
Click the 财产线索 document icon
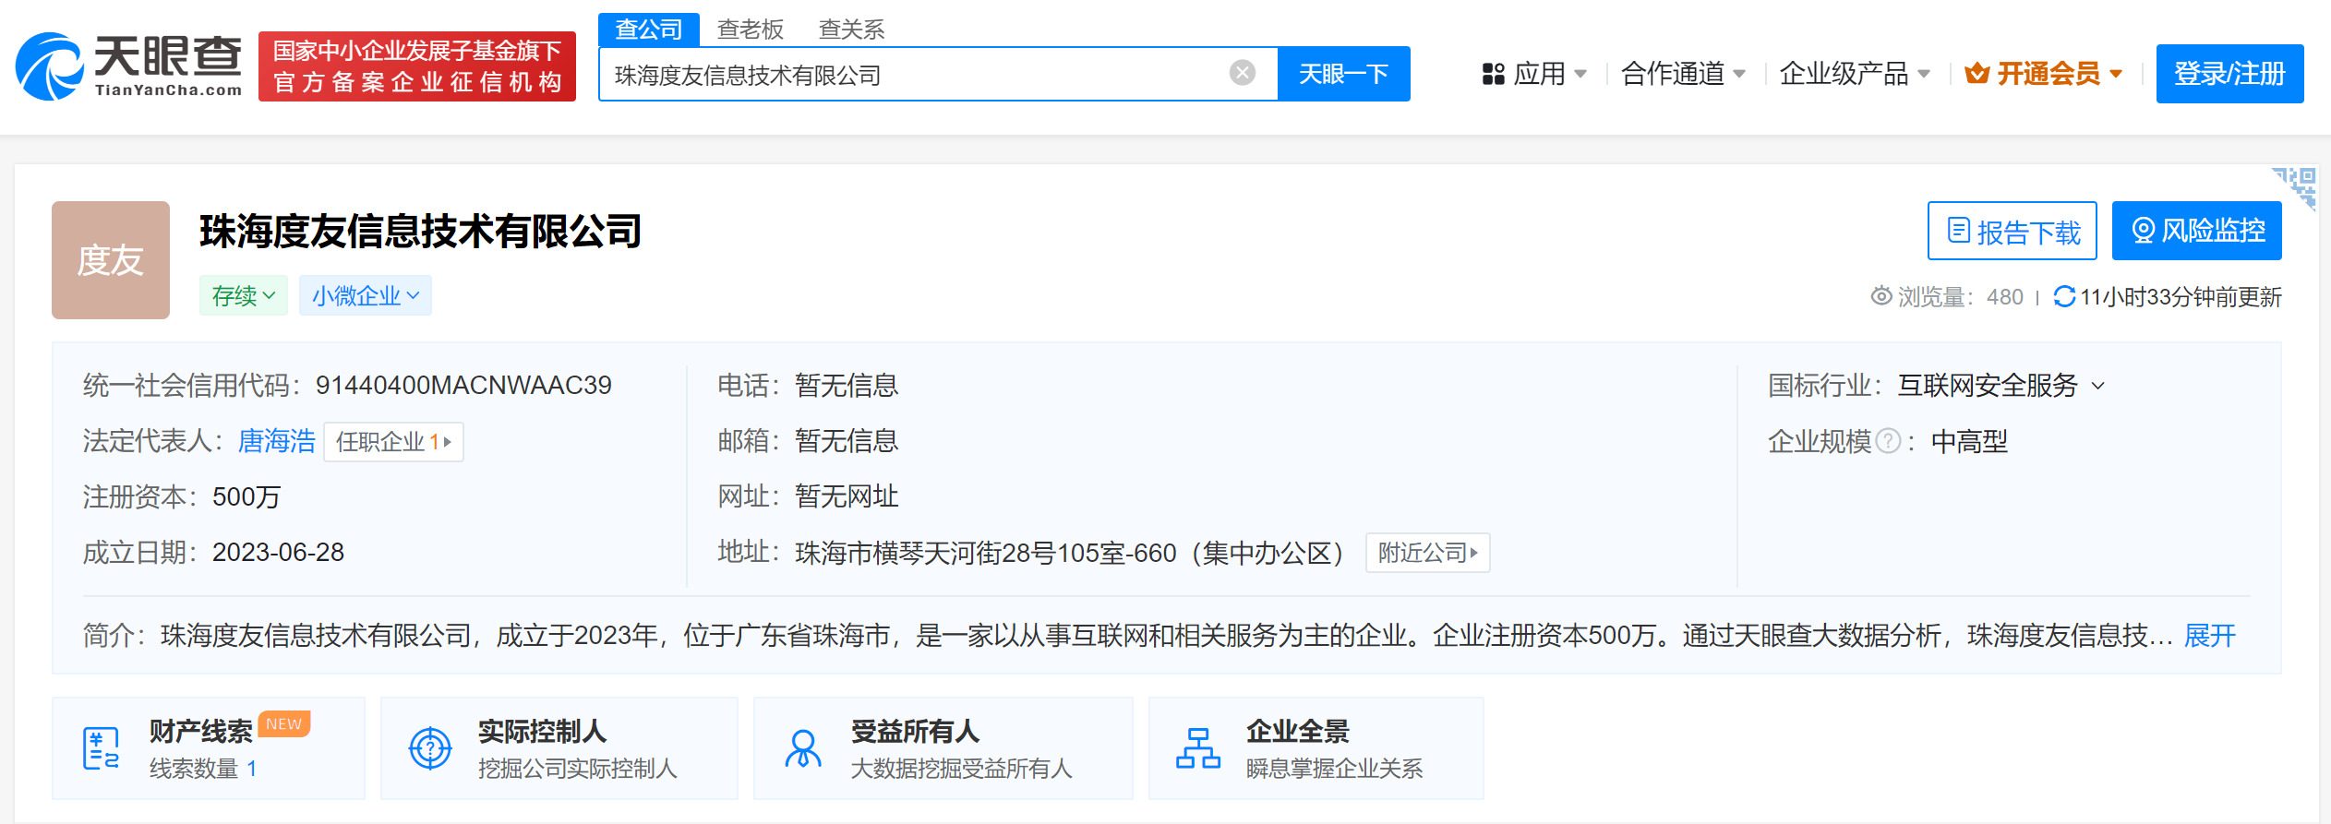click(x=101, y=748)
